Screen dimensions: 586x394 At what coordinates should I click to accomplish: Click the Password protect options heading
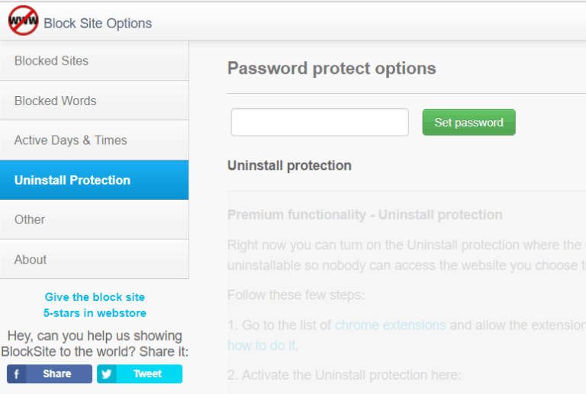click(x=332, y=69)
